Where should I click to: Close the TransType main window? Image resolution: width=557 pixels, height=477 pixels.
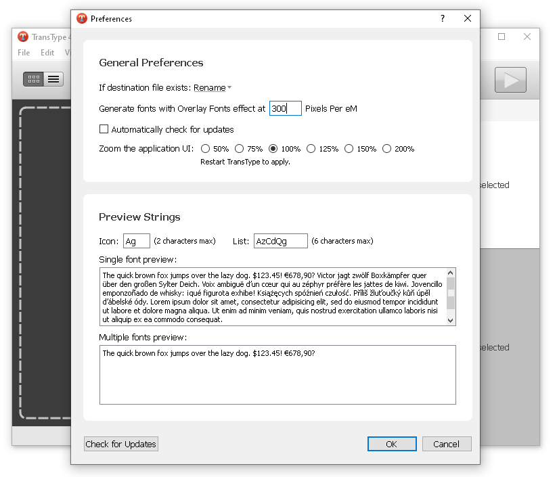(527, 37)
